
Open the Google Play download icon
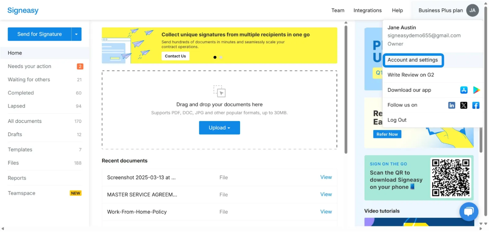point(476,90)
